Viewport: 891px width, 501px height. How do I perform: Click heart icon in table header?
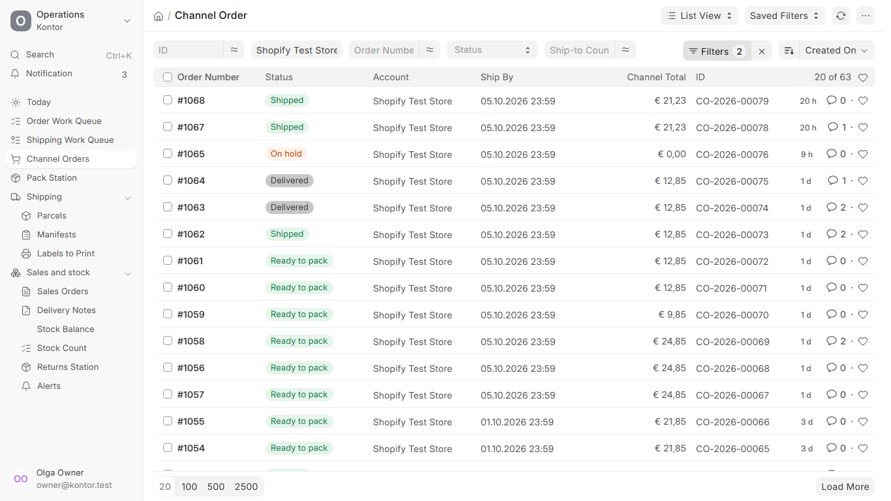click(863, 78)
